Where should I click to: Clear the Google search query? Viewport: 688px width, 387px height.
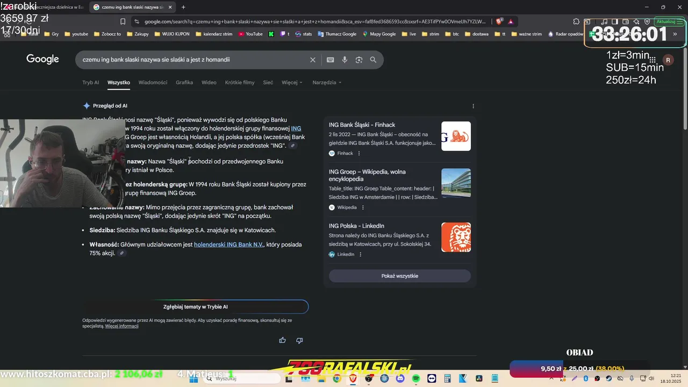point(312,60)
